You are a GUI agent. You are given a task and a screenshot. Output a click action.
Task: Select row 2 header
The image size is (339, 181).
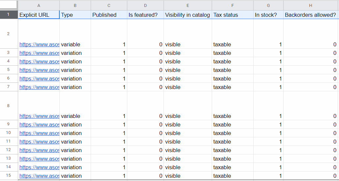[x=9, y=34]
